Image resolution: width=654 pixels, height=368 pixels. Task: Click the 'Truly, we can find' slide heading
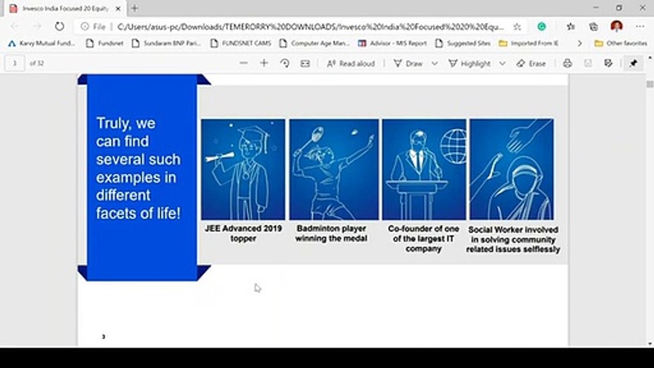click(x=138, y=168)
